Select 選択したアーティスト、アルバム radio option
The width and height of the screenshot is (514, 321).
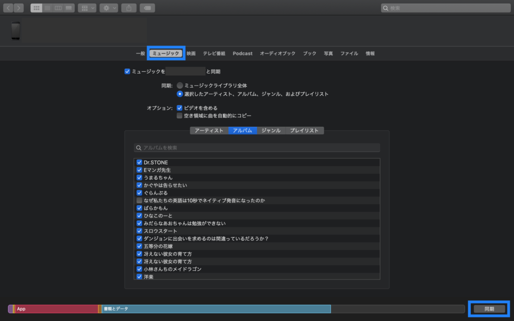[x=180, y=94]
